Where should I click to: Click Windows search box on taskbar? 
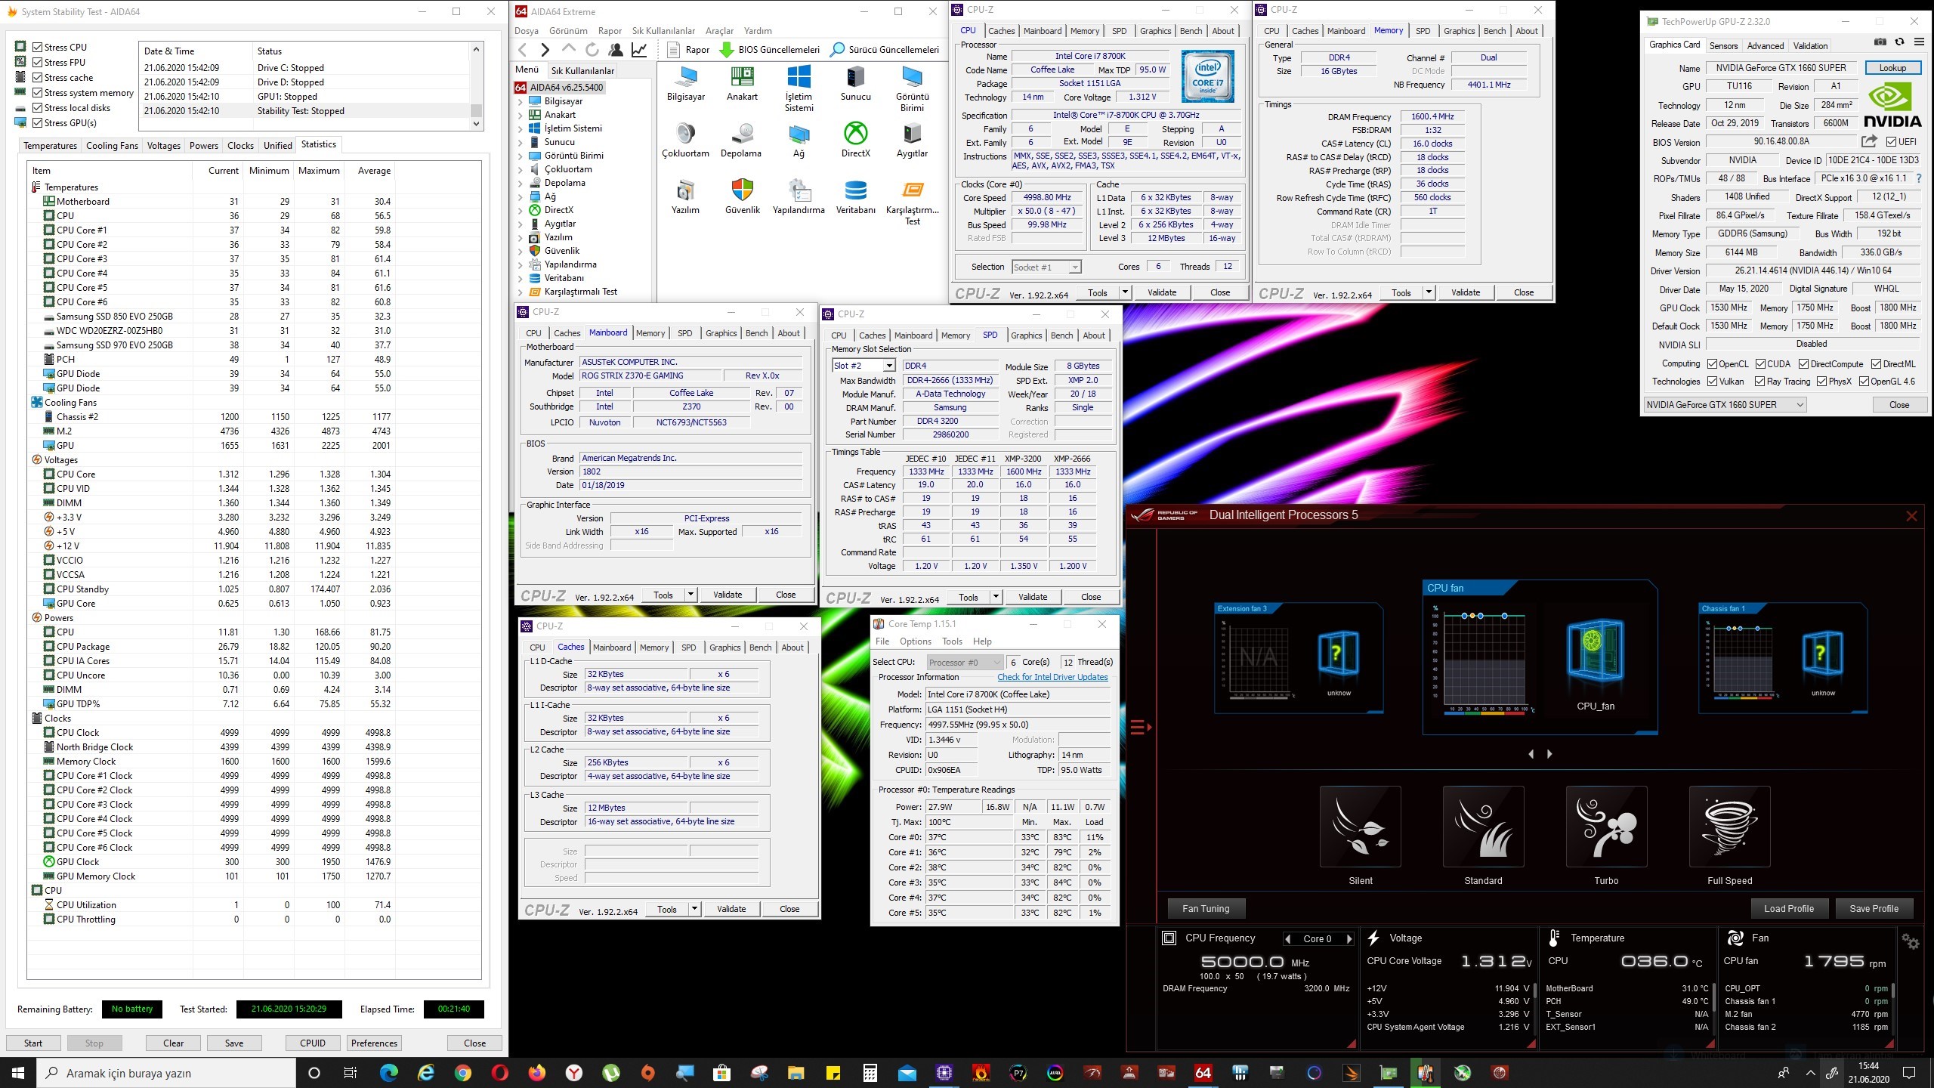point(166,1073)
